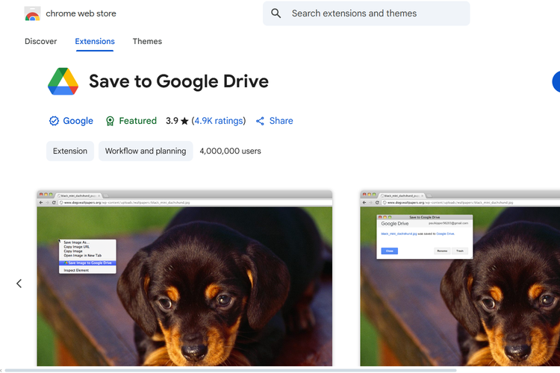Click the Extension category chip

click(70, 151)
